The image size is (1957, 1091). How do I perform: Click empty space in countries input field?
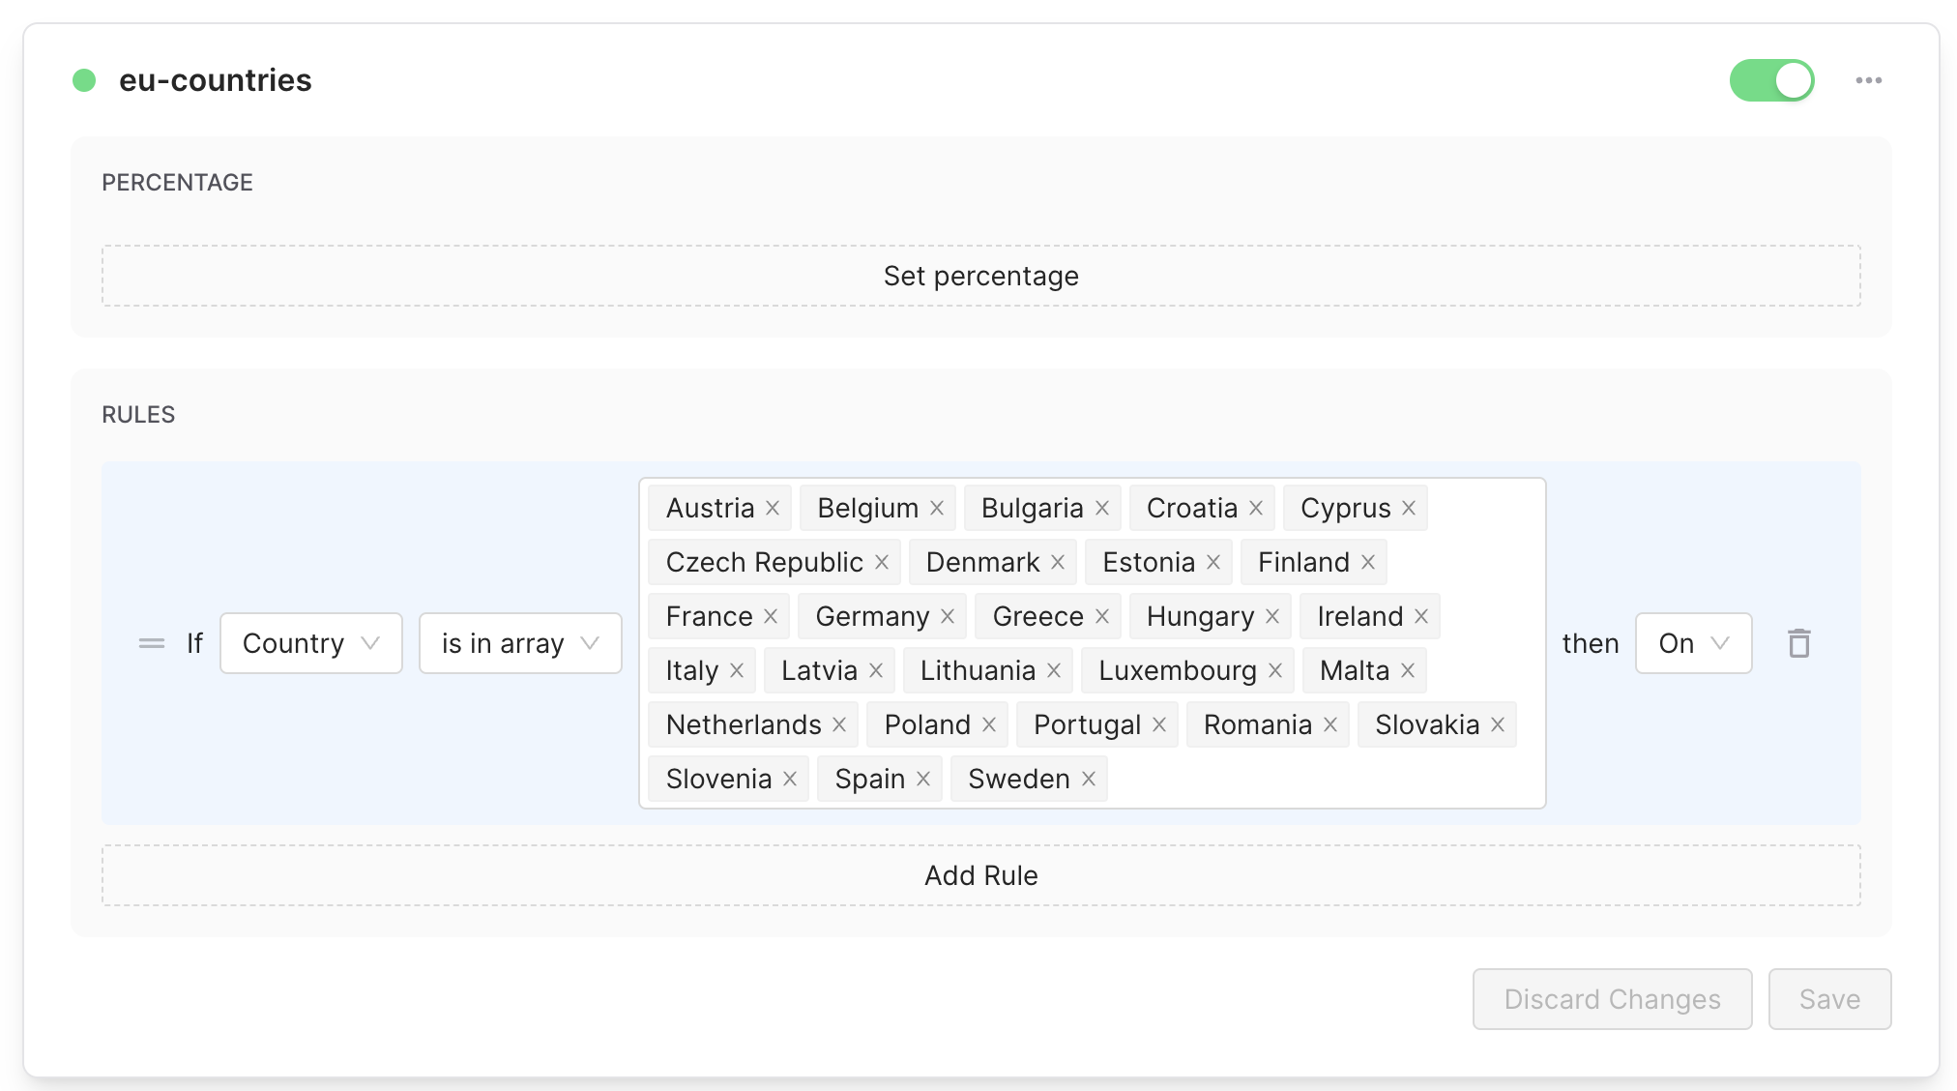click(x=1325, y=779)
